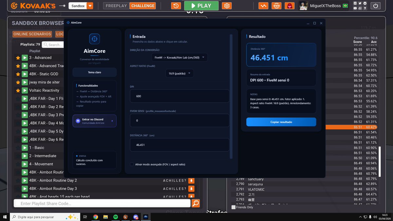Open the ONLINE SCENARIOS tab
The height and width of the screenshot is (221, 393).
(32, 34)
